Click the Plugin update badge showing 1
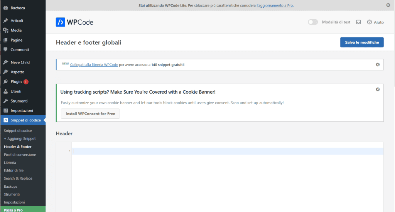Viewport: 395px width, 212px height. [26, 82]
